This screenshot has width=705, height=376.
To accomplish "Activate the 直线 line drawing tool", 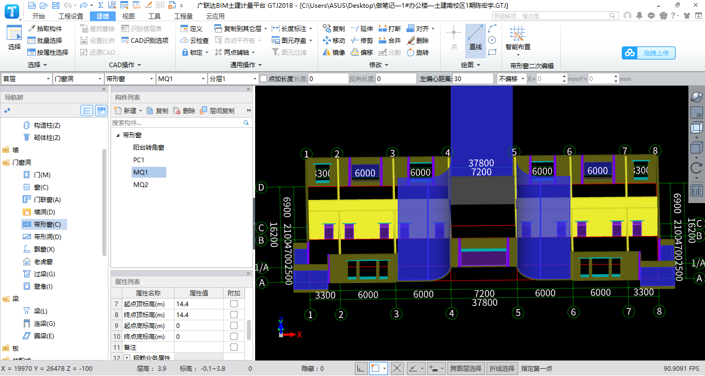I will (475, 40).
